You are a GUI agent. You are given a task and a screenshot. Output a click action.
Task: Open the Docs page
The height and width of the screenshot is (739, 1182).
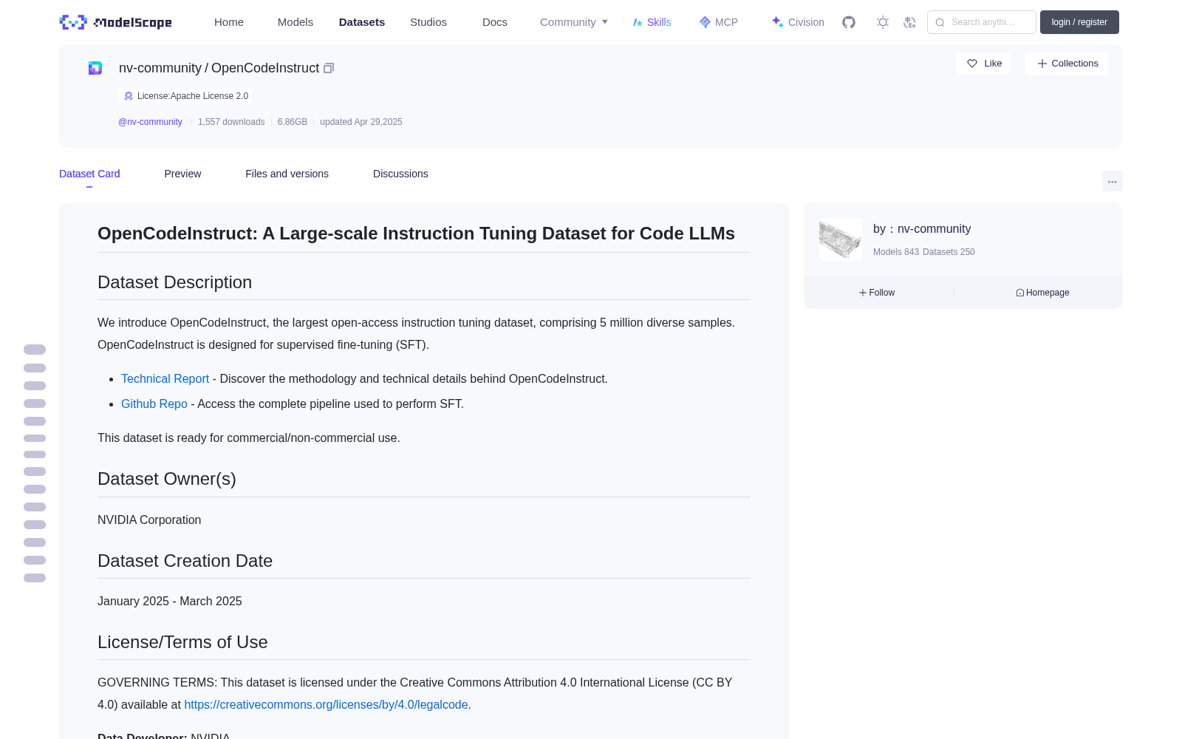[x=495, y=22]
